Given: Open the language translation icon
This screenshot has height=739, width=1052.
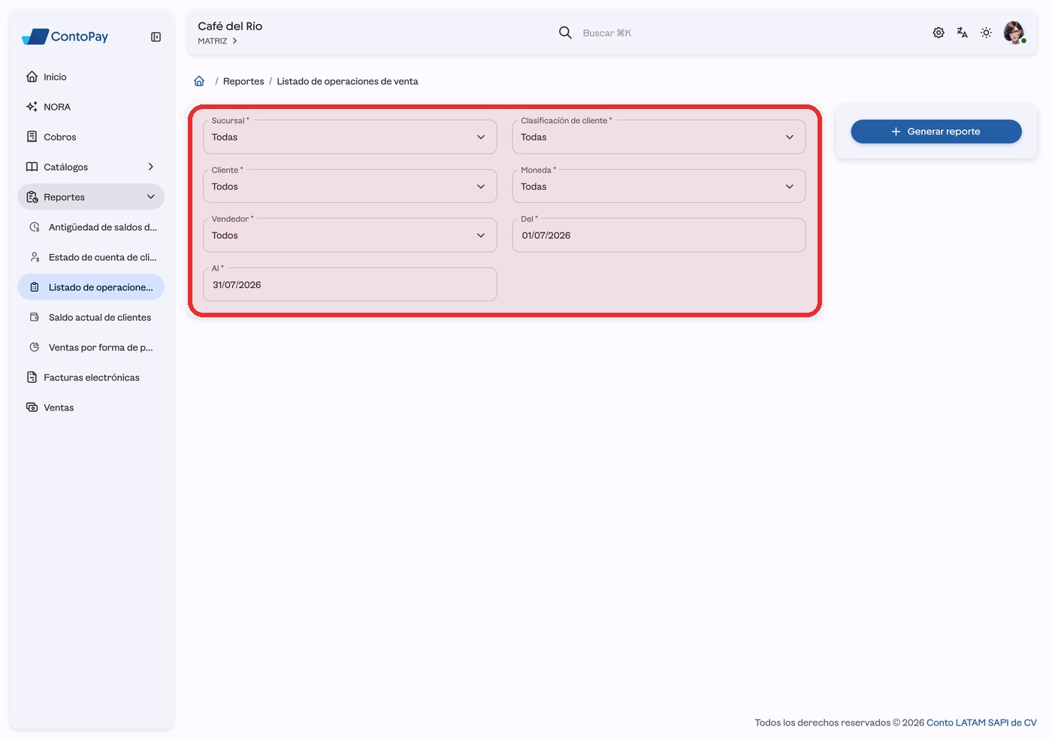Looking at the screenshot, I should point(963,32).
